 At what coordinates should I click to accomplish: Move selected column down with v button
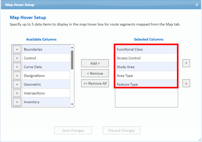[x=186, y=83]
